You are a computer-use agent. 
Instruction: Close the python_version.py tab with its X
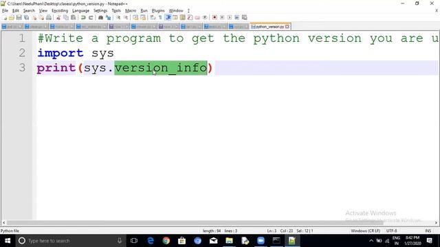pos(287,27)
